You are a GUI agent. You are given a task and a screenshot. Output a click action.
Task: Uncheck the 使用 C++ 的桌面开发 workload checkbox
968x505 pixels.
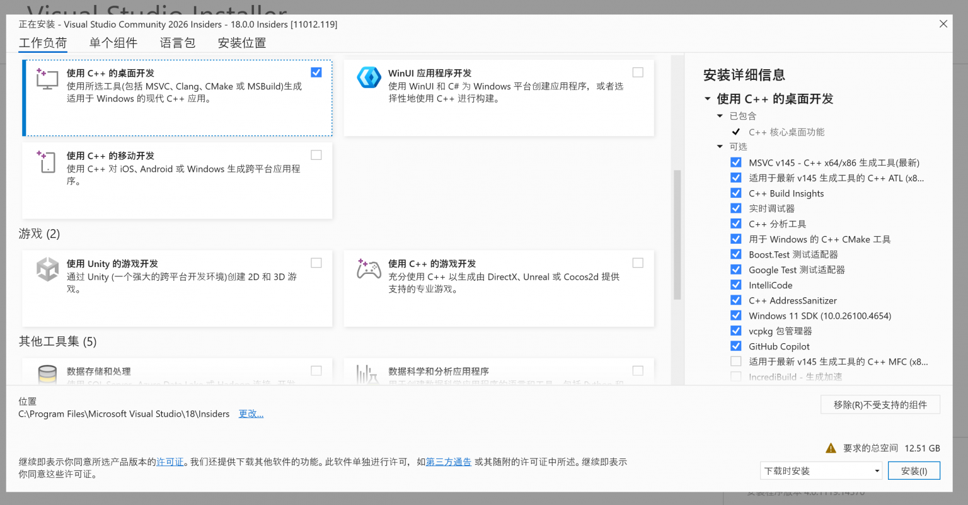click(316, 72)
